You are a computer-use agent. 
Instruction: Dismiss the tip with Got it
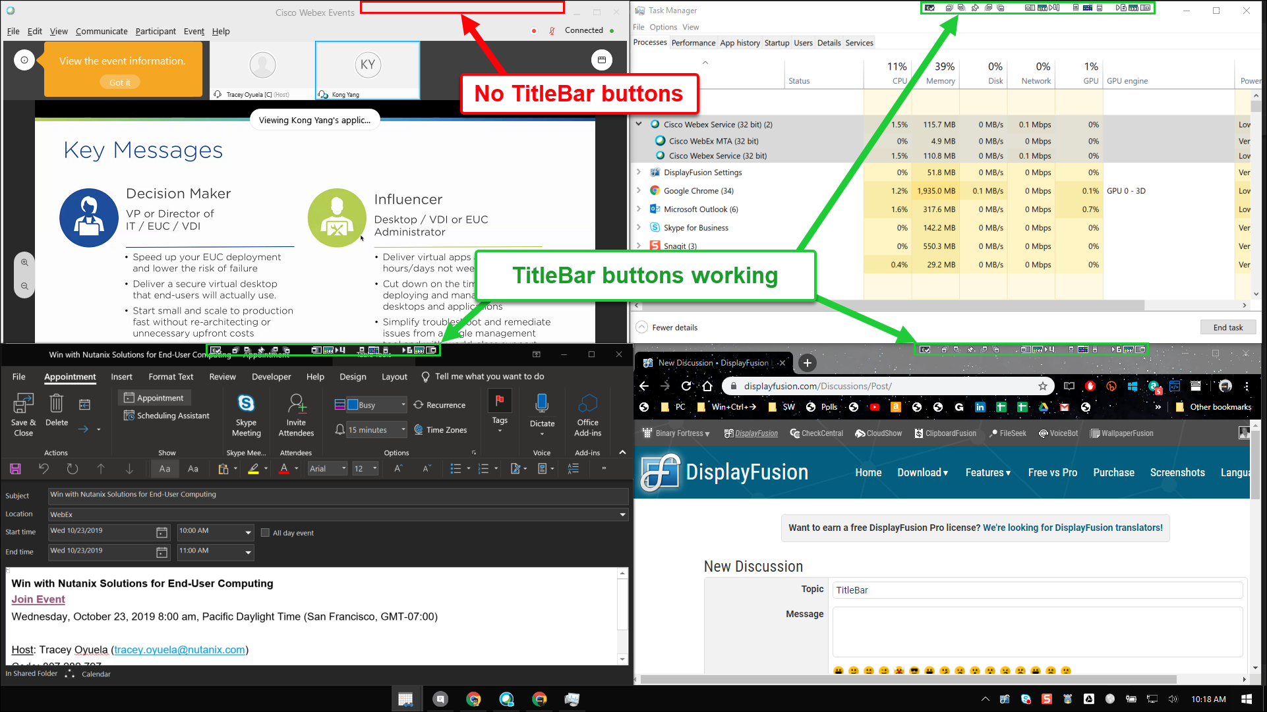tap(120, 82)
